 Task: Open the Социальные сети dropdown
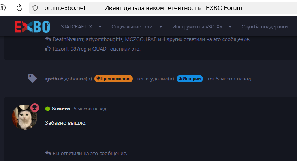(137, 27)
